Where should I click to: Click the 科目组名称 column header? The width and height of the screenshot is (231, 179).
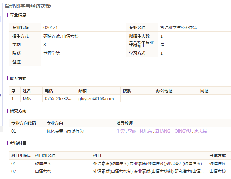(45, 156)
